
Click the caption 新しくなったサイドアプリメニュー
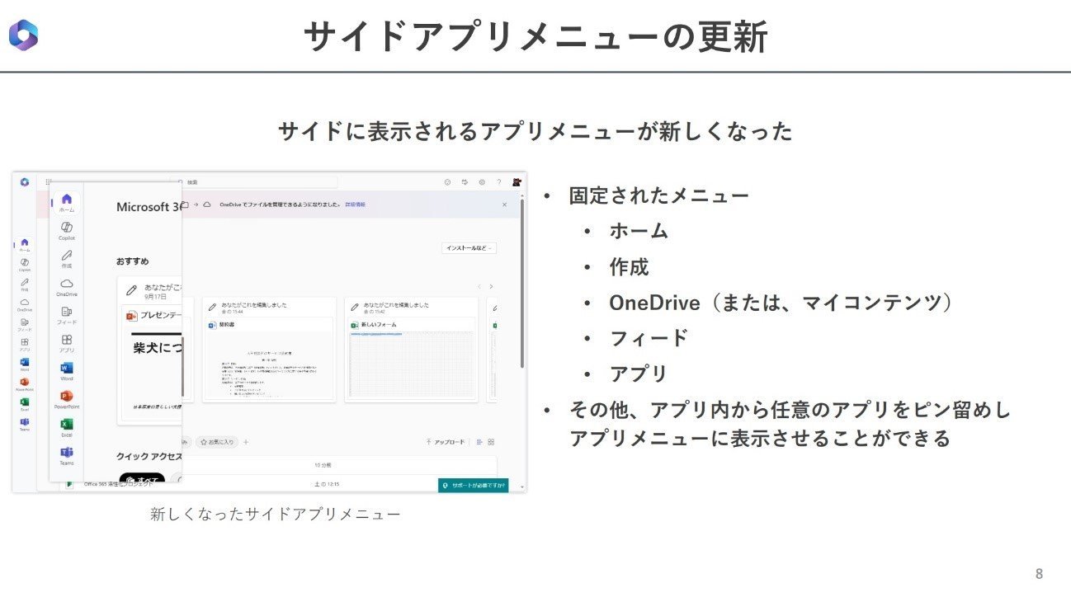(276, 514)
